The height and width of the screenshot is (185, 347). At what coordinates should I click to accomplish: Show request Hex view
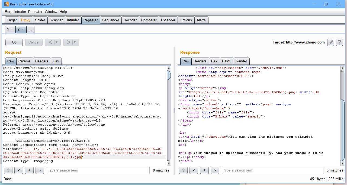56,61
